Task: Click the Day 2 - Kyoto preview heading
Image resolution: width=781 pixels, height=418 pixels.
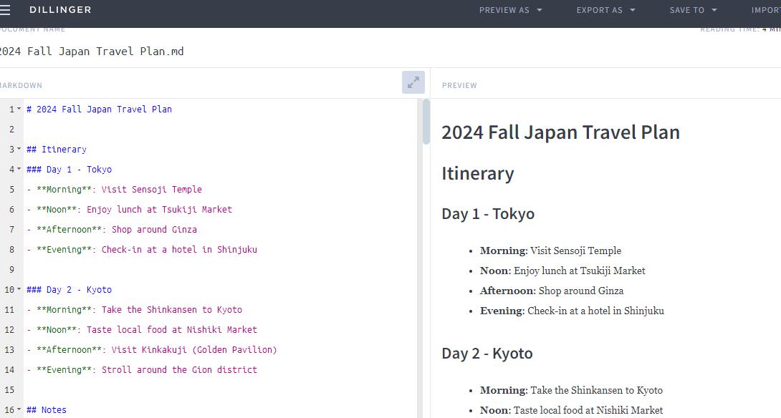Action: point(487,354)
